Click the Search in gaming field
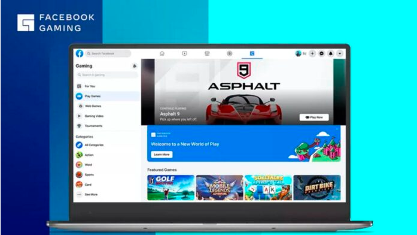This screenshot has height=235, width=417. (107, 75)
